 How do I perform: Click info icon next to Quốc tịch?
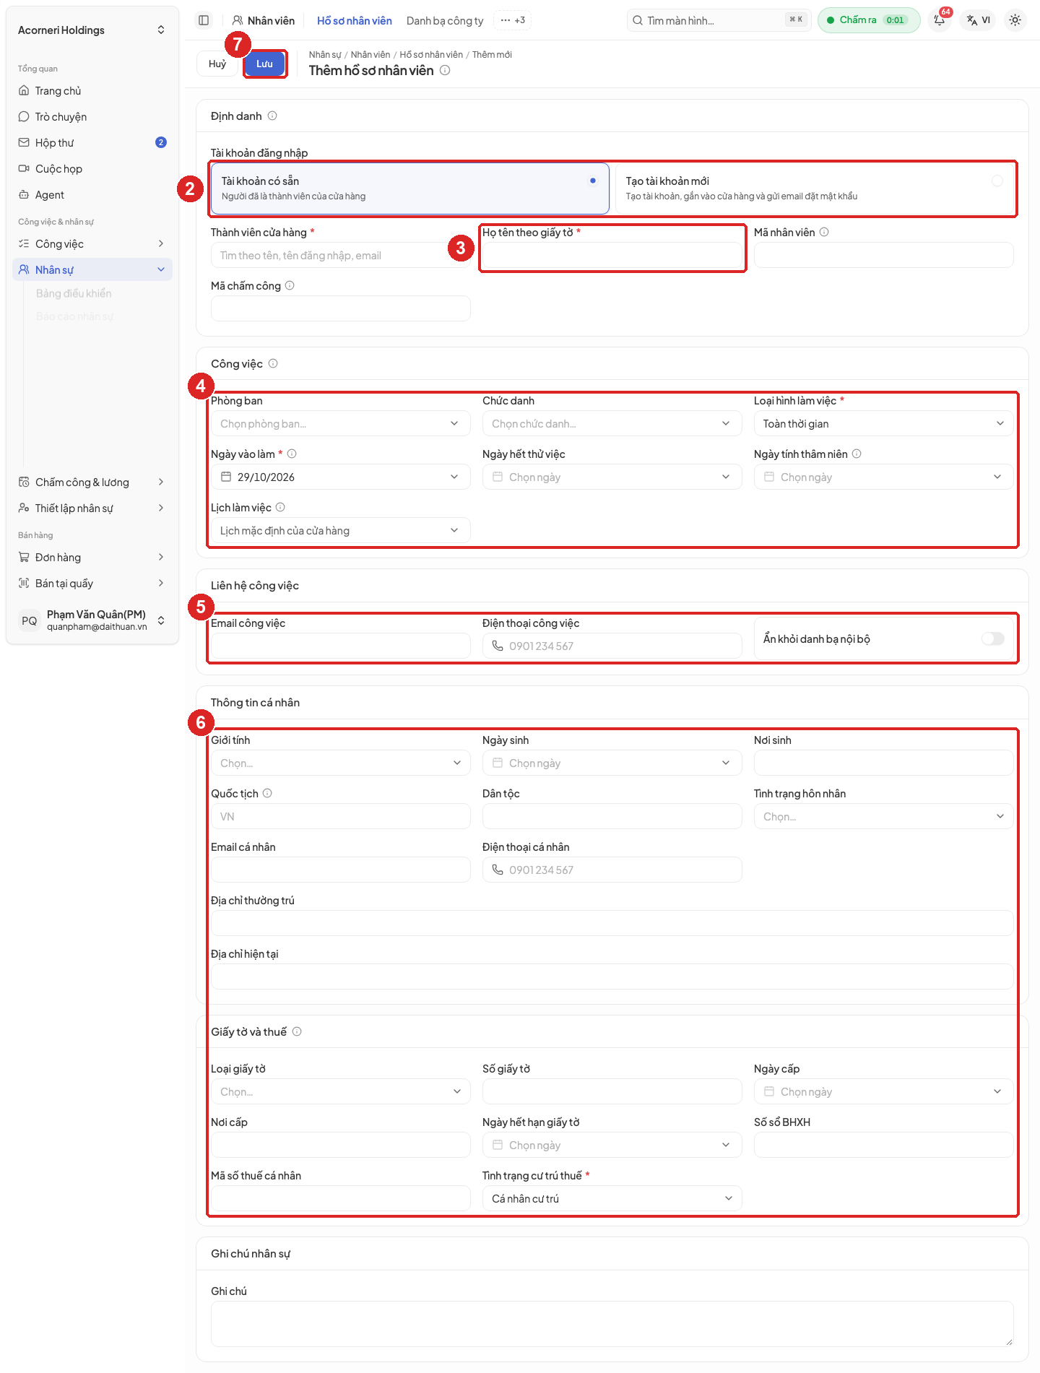coord(267,793)
